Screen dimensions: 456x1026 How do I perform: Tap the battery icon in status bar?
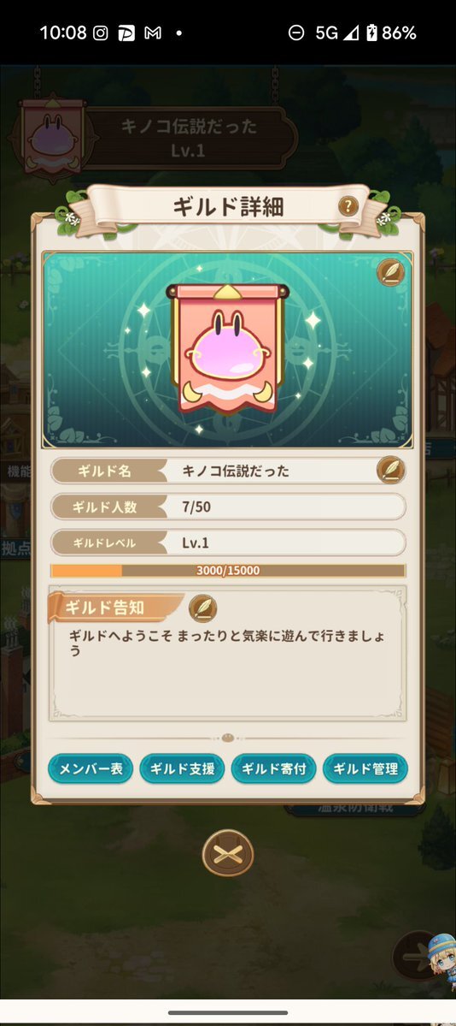point(371,33)
